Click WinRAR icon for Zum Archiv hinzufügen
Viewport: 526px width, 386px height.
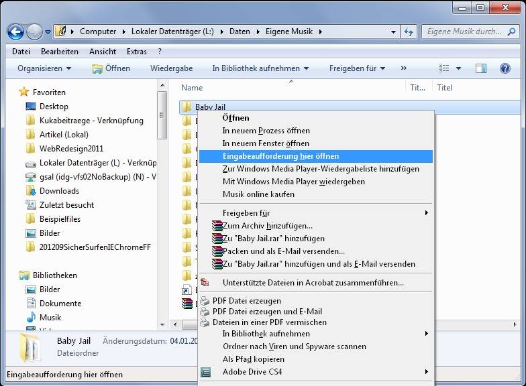[x=217, y=226]
